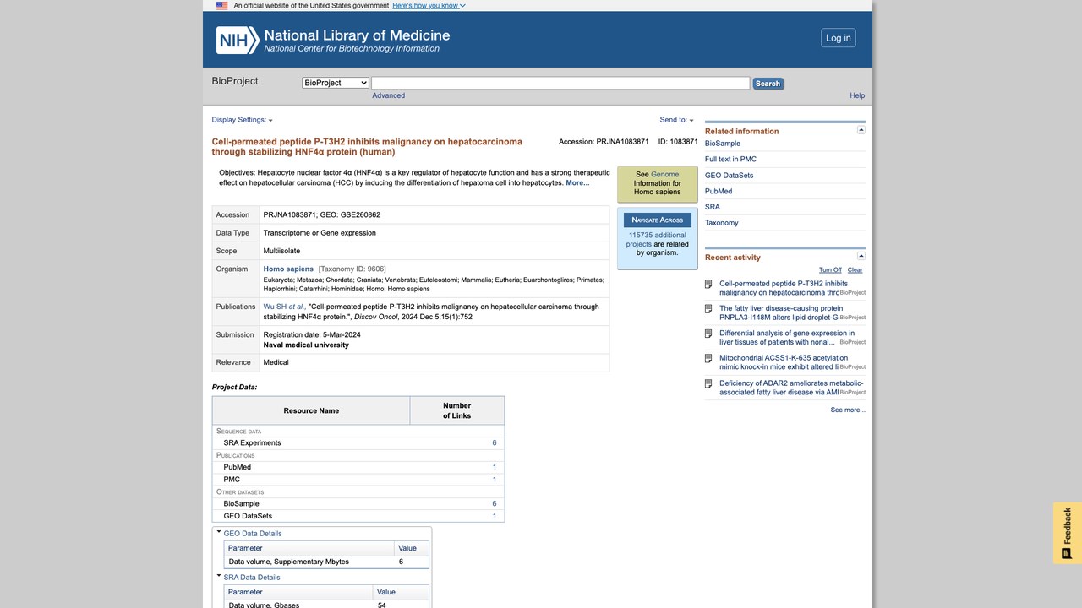Turn Off recent activity

830,270
